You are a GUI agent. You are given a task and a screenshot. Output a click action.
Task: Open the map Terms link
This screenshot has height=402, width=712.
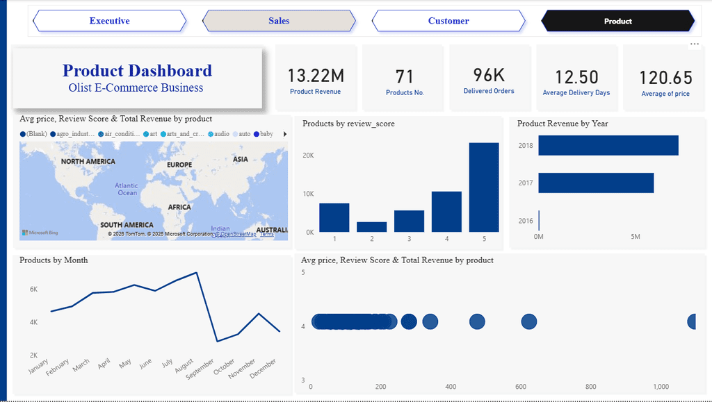(267, 234)
